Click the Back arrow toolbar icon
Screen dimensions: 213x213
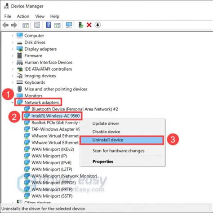[x=5, y=25]
